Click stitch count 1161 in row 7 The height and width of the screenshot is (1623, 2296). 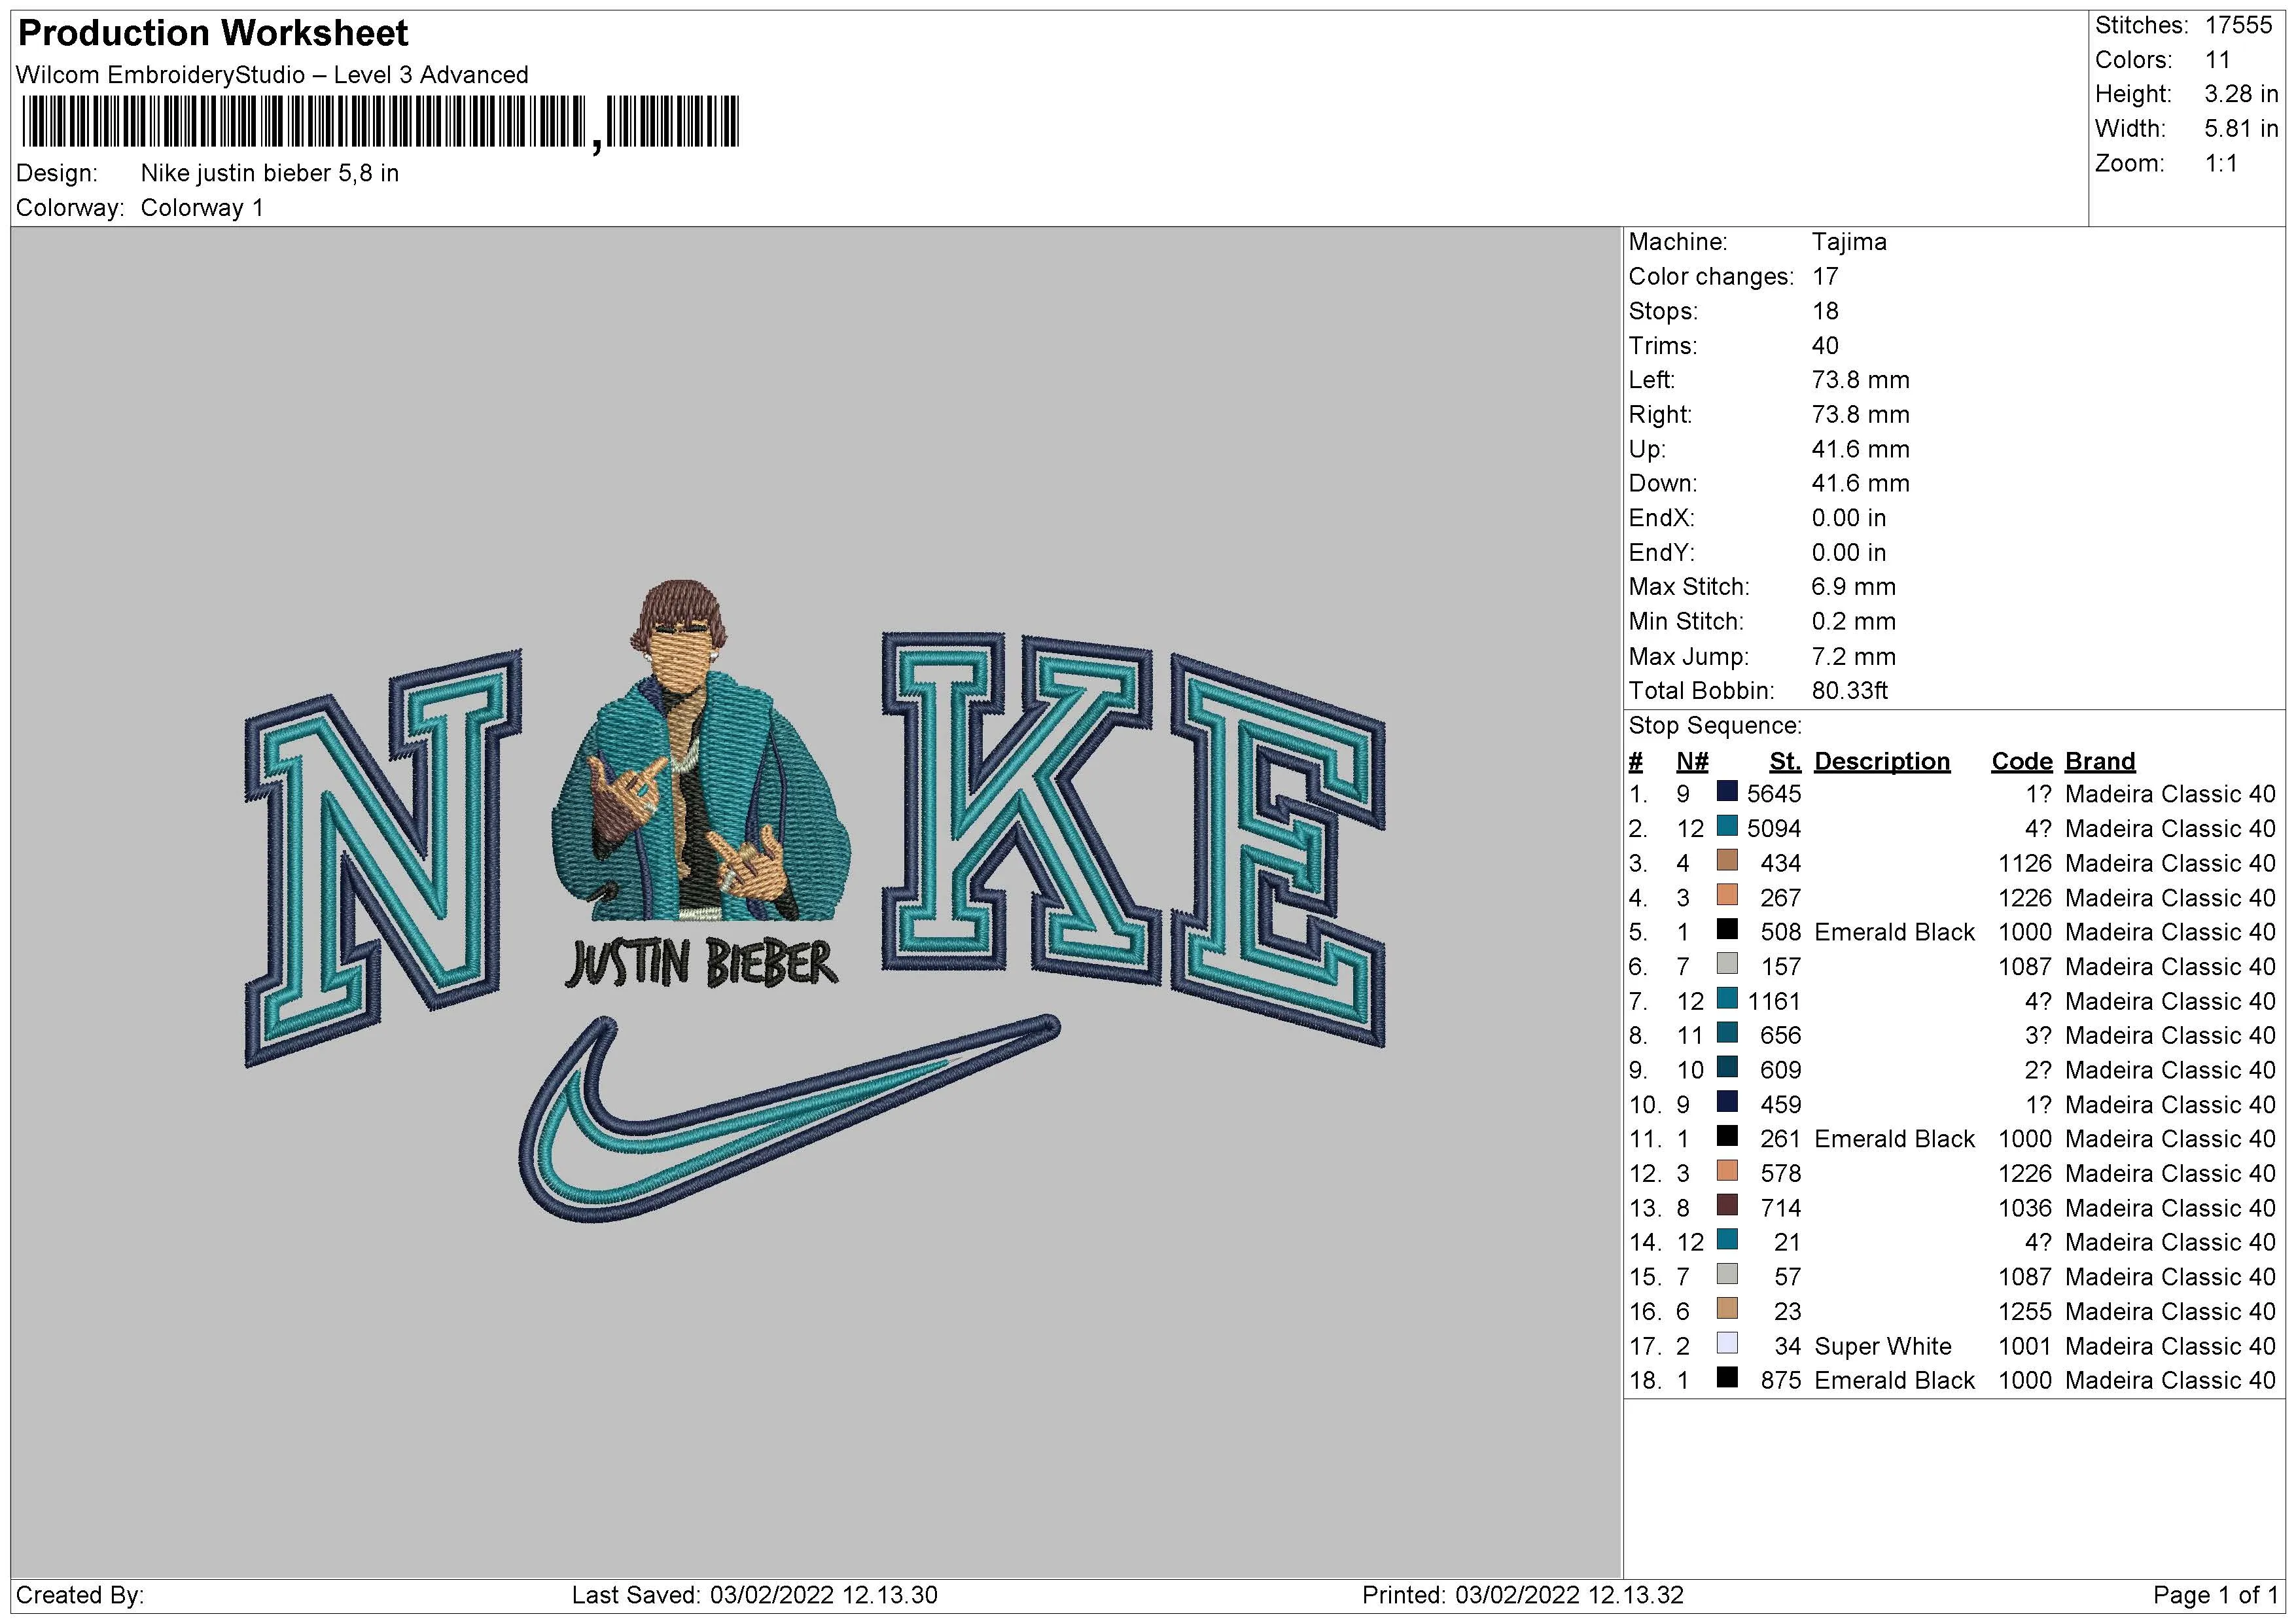[x=1774, y=1001]
